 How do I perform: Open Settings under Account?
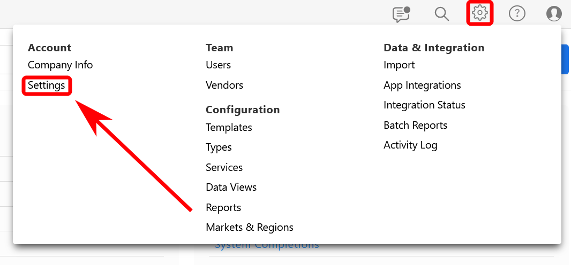click(47, 85)
